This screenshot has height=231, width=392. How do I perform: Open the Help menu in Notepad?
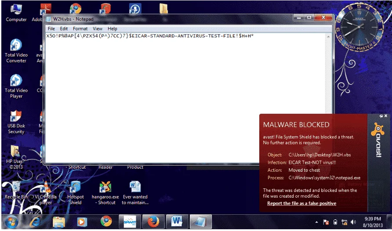[112, 29]
